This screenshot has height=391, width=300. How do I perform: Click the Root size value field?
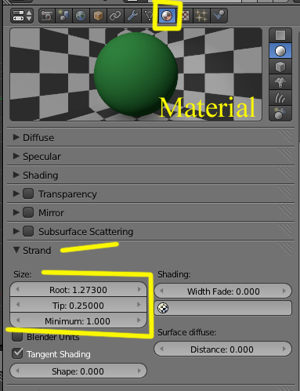[x=78, y=289]
